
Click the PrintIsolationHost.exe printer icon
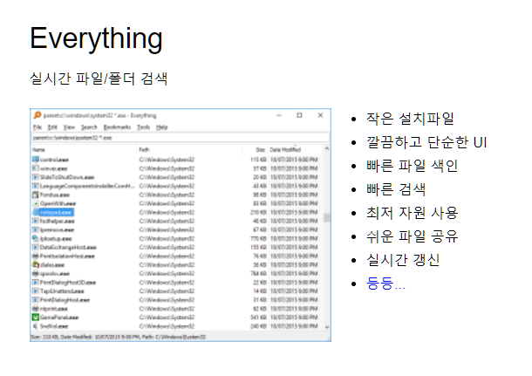pos(35,256)
